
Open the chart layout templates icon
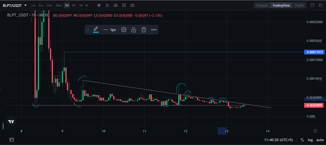124,5
